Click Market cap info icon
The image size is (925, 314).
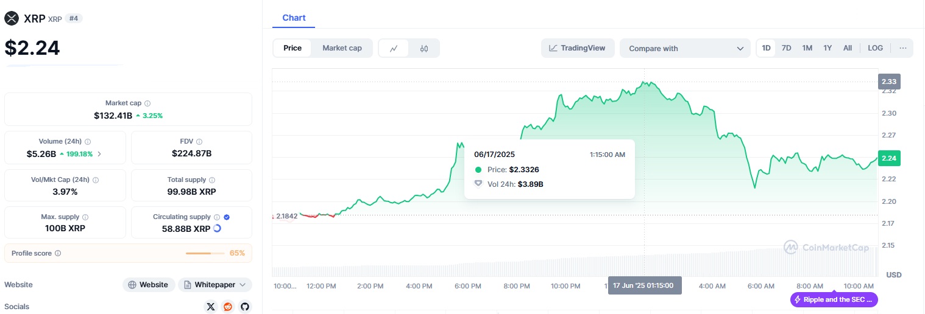147,103
